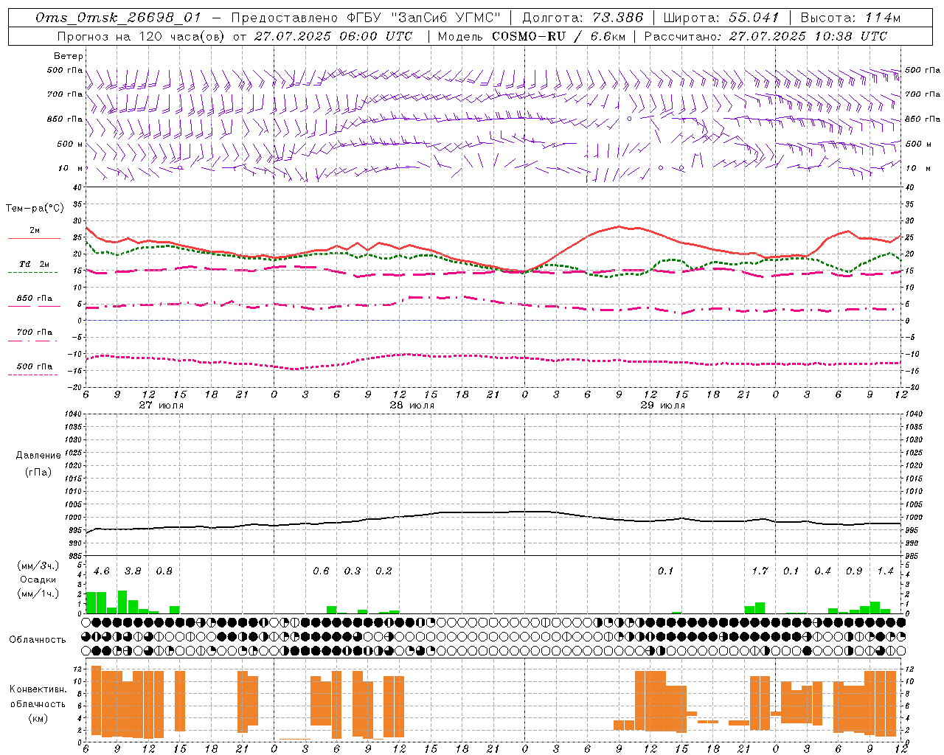The width and height of the screenshot is (944, 755).
Task: Click the Облачность panel label
Action: (x=38, y=640)
